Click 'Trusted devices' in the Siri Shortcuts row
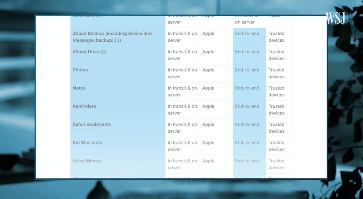Viewport: 363px width, 199px height. [x=276, y=146]
